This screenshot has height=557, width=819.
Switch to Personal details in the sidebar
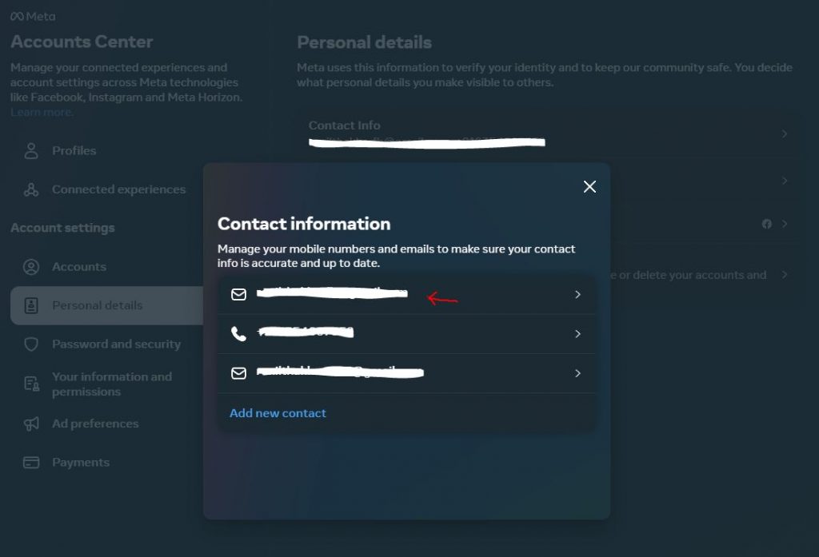(x=97, y=305)
